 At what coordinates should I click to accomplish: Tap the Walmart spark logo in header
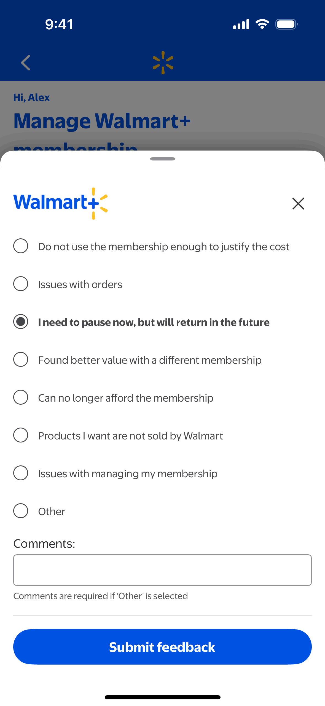(163, 63)
